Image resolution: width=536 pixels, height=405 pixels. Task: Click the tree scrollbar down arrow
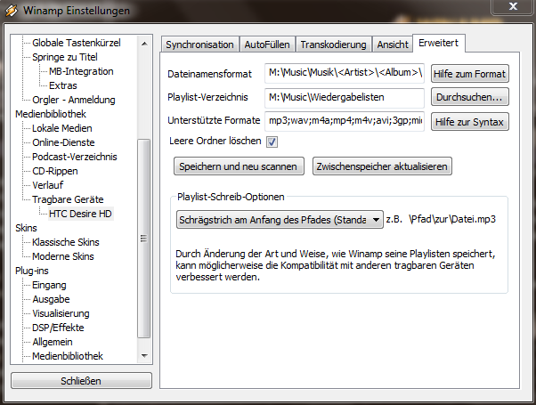pos(144,356)
